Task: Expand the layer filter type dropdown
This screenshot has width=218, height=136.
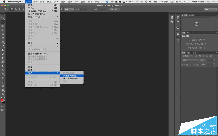Action: (187, 56)
